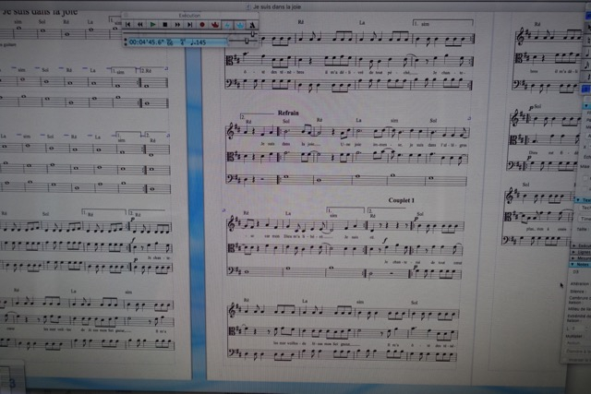Stop playback with the square stop button
This screenshot has width=591, height=394.
tap(164, 25)
